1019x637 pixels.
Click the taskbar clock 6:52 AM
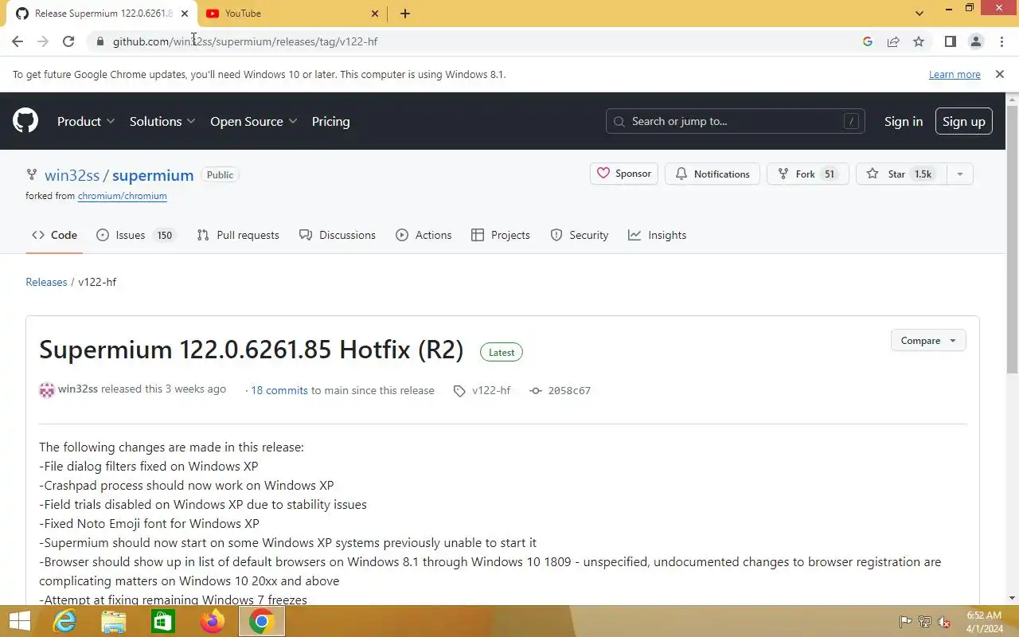pyautogui.click(x=984, y=616)
